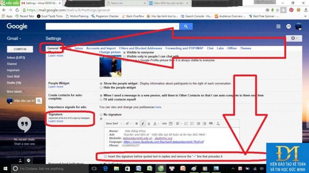
Task: Apply bulleted list in signature editor
Action: pyautogui.click(x=192, y=123)
